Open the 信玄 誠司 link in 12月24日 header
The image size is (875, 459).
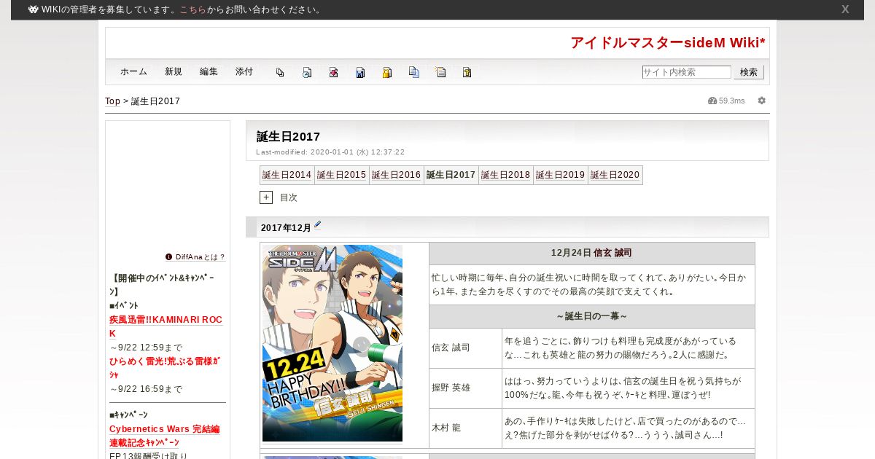[x=612, y=253]
